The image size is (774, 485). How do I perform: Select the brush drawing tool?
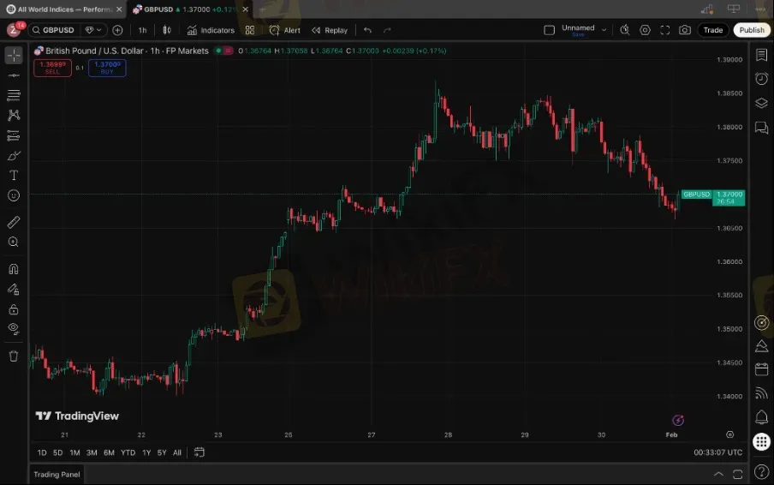(x=14, y=156)
